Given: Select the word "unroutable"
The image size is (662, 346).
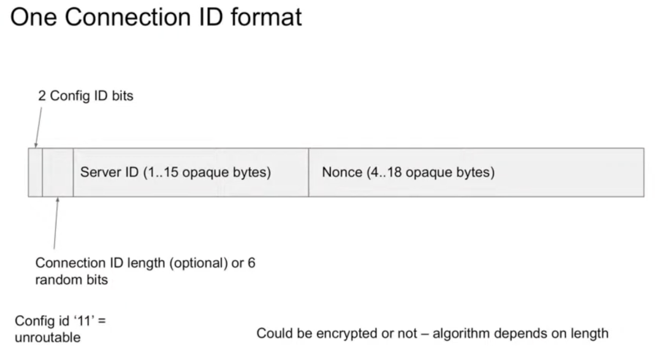Looking at the screenshot, I should [x=47, y=337].
